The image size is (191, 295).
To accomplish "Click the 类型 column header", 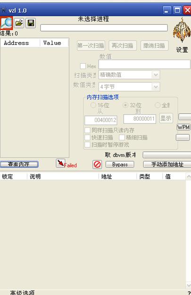I will [x=149, y=176].
